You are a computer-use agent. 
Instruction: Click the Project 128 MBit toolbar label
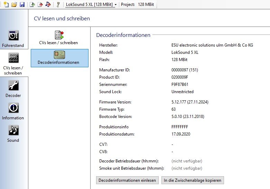(137, 4)
